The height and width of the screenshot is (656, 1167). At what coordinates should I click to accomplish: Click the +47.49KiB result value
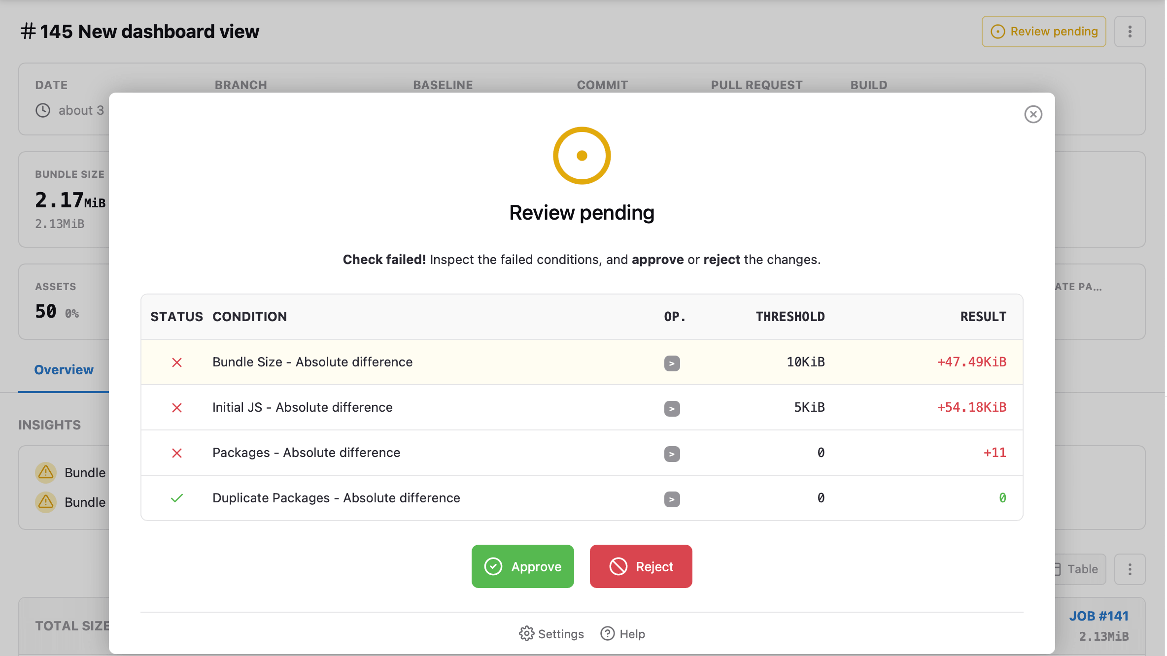pos(971,362)
